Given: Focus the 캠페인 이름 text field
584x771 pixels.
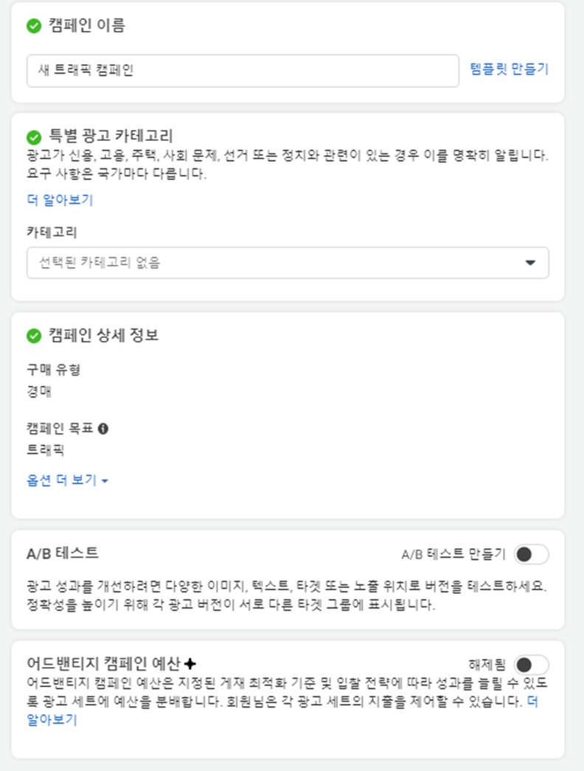Looking at the screenshot, I should point(243,71).
